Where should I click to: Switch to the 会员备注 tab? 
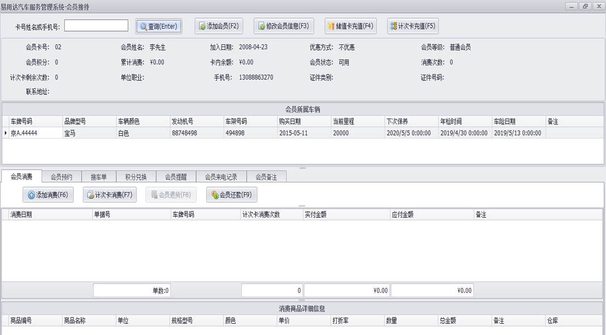265,176
